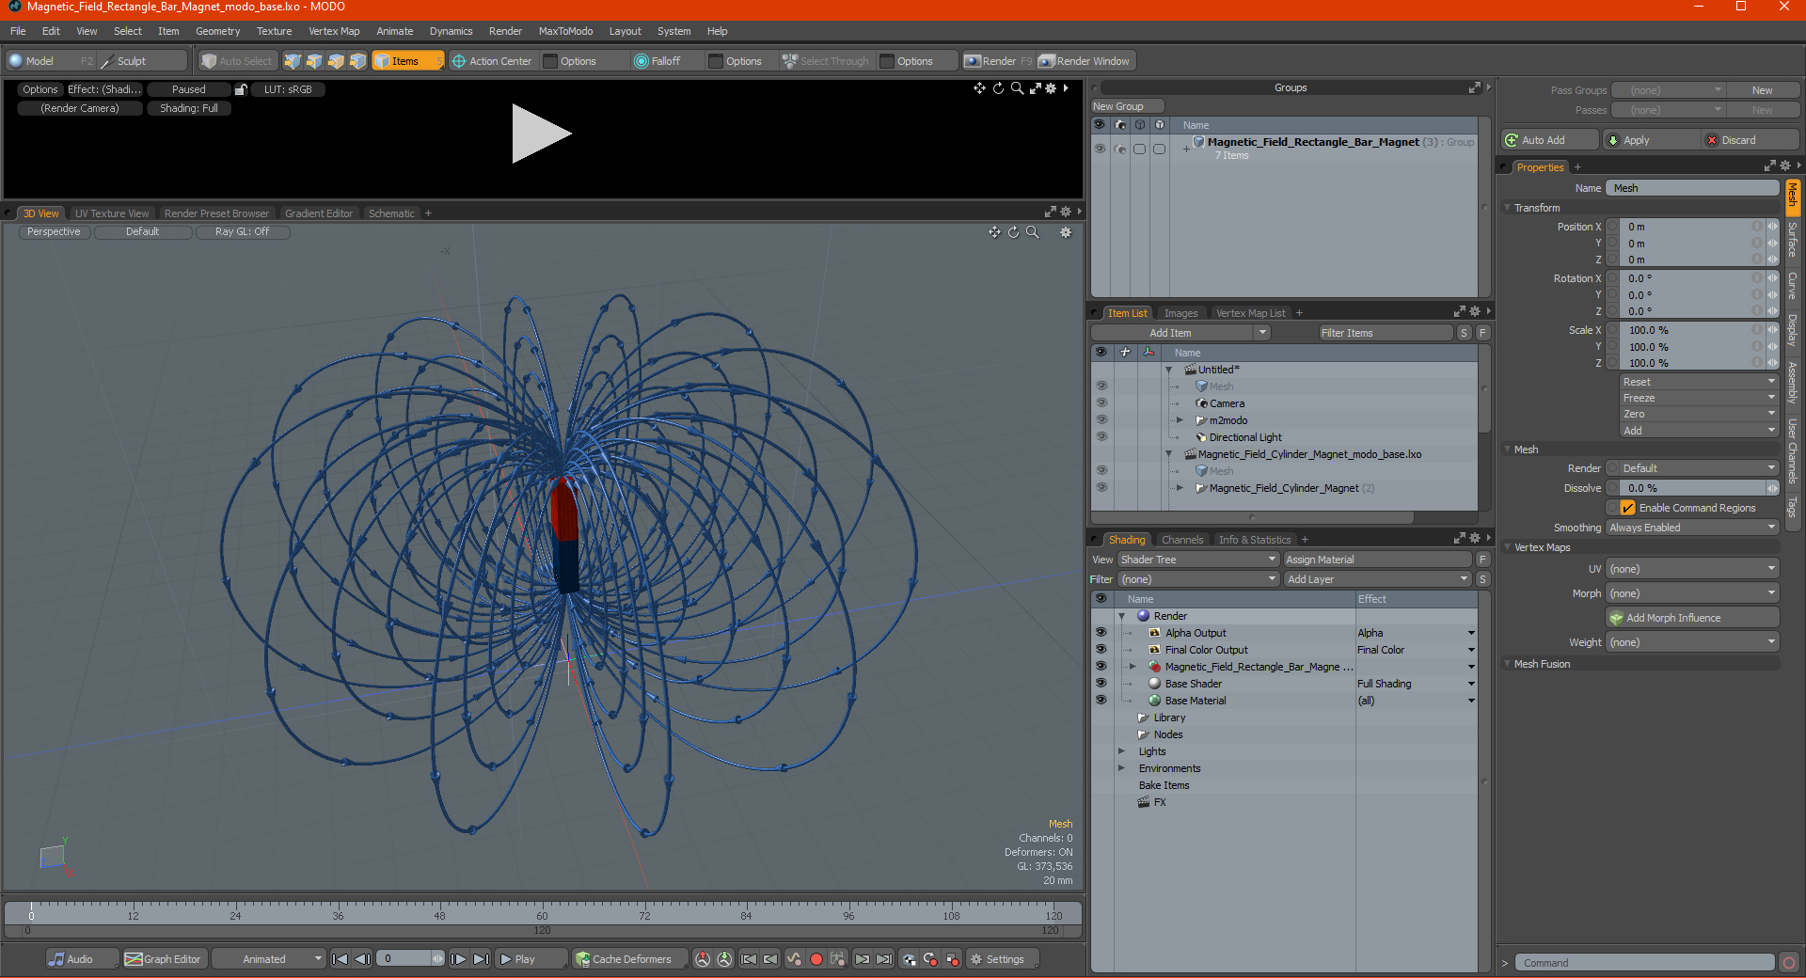
Task: Go to first frame
Action: 341,959
